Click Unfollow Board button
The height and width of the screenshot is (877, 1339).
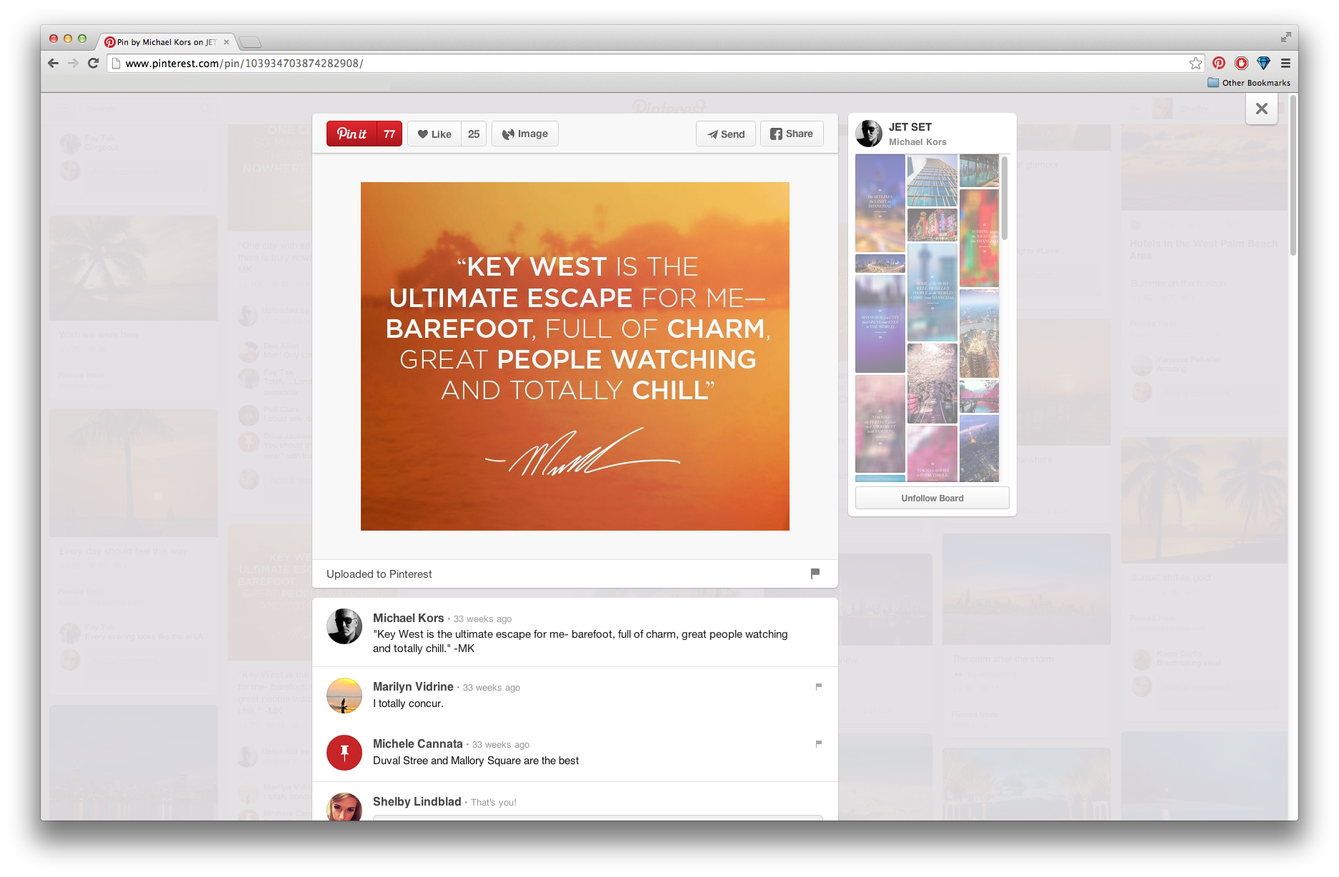tap(932, 498)
